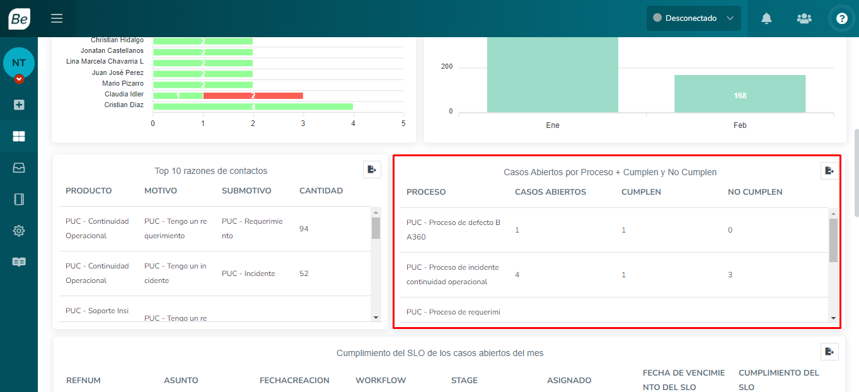Open the users group icon

(x=804, y=18)
